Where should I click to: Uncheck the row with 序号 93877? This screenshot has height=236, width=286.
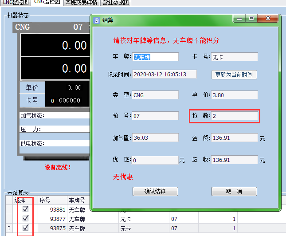coord(25,218)
